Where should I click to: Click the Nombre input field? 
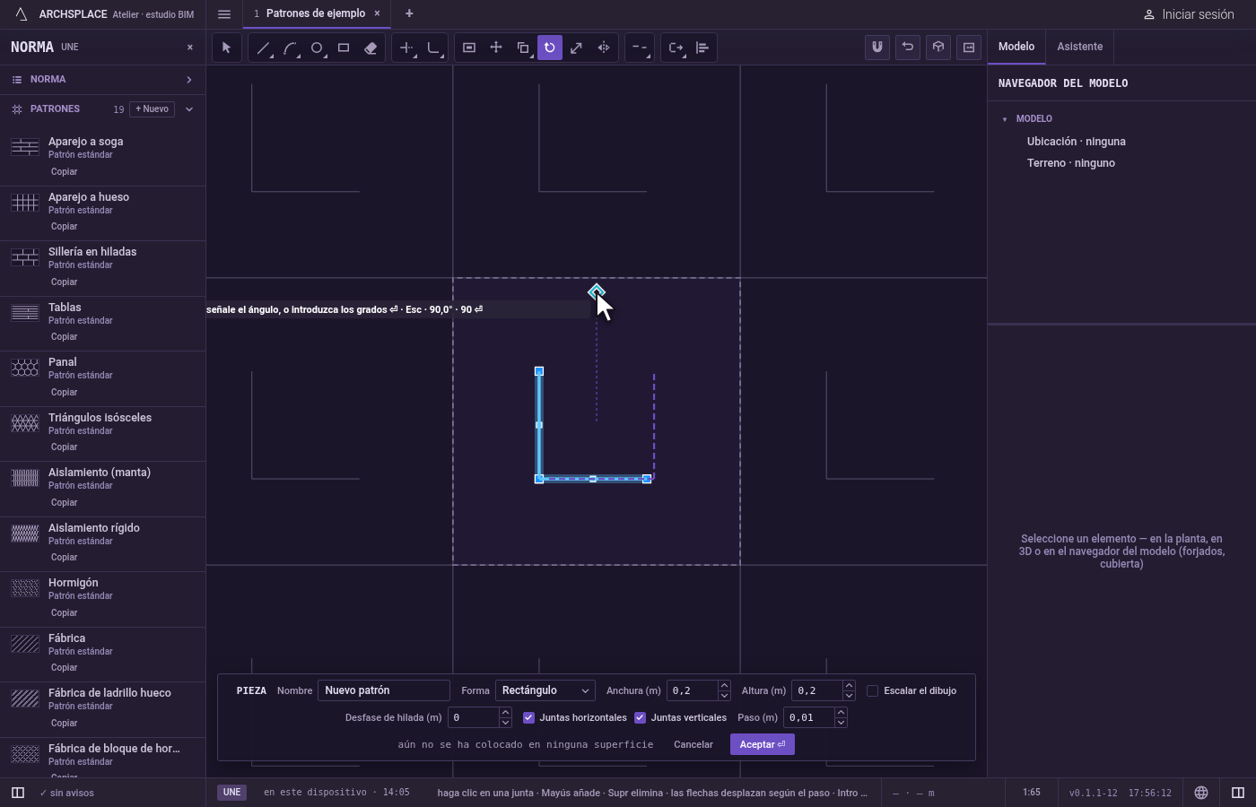[384, 690]
